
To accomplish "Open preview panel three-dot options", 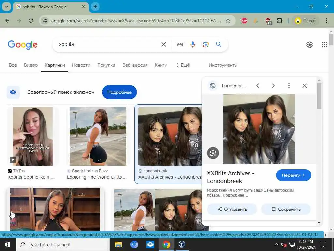I will pos(289,86).
